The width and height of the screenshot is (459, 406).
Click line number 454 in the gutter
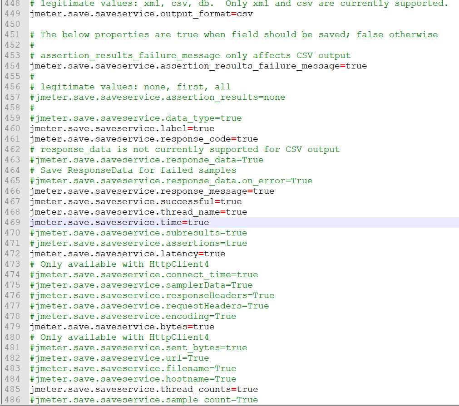click(13, 66)
